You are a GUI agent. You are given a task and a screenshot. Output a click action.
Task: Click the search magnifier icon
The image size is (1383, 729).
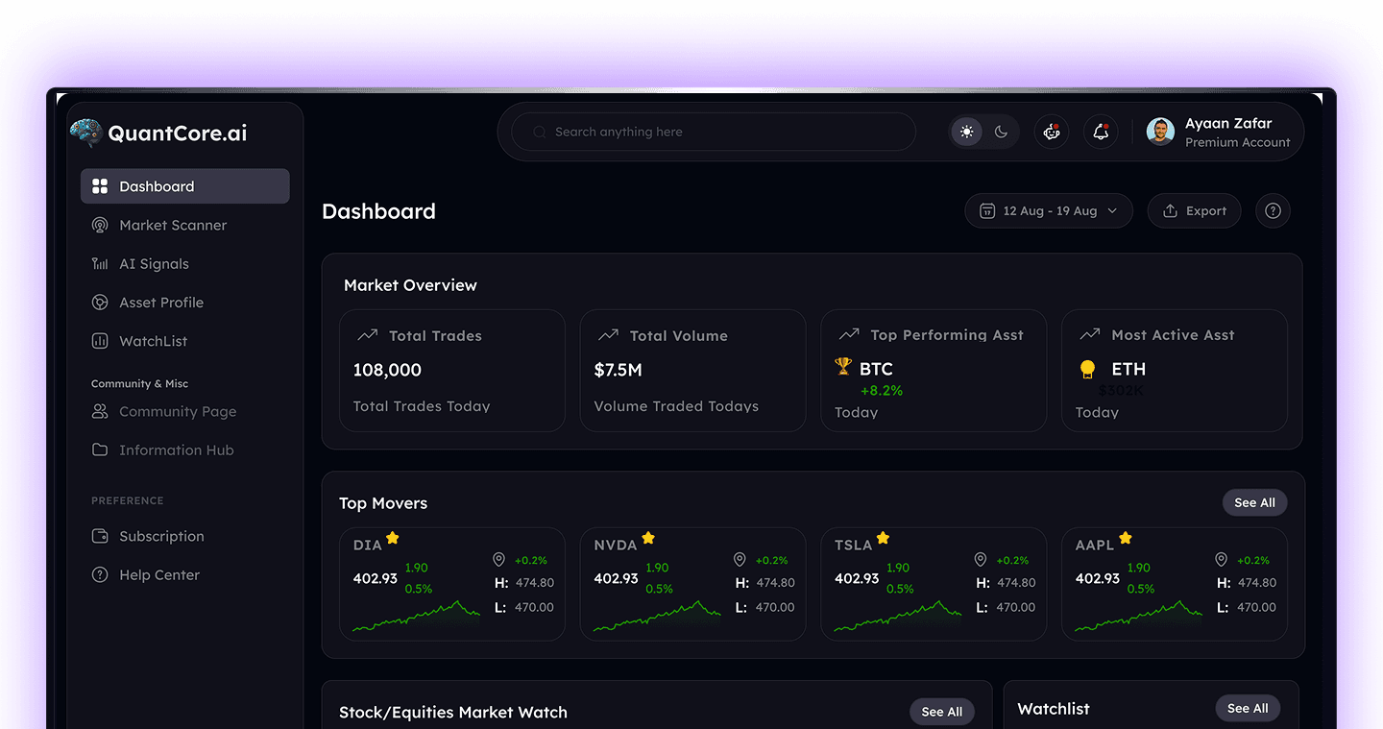539,132
